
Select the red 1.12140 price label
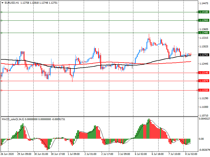click(x=204, y=73)
